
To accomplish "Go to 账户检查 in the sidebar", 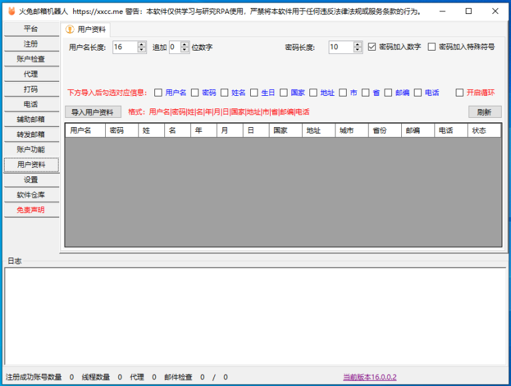I will tap(31, 59).
